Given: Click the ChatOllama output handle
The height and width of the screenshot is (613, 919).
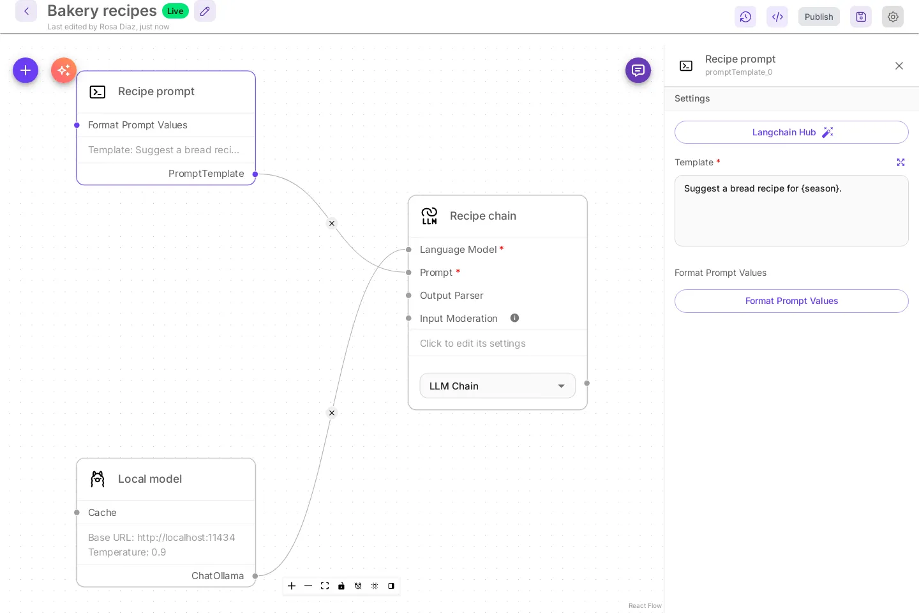Looking at the screenshot, I should [255, 576].
